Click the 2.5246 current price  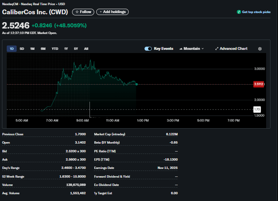(x=16, y=25)
